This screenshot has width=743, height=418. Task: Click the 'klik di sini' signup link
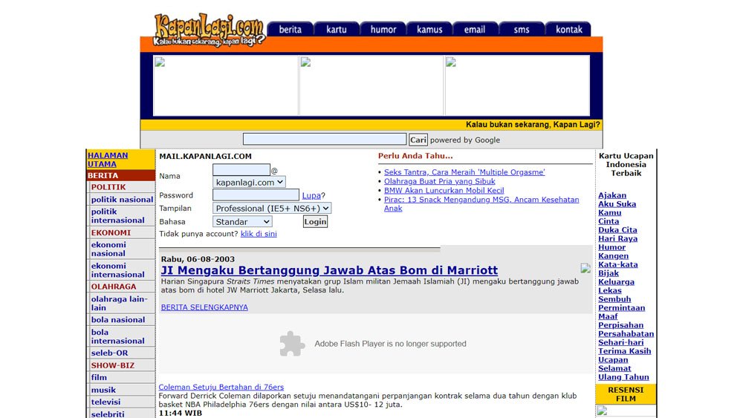(259, 234)
